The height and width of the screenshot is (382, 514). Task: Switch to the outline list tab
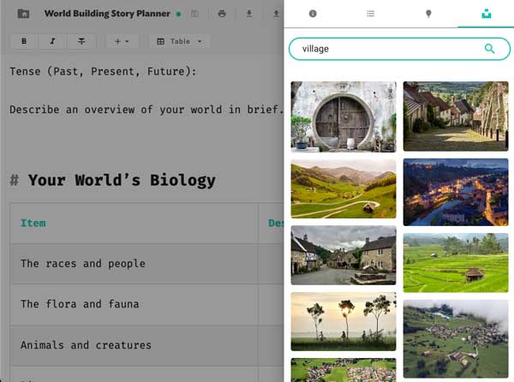[370, 14]
